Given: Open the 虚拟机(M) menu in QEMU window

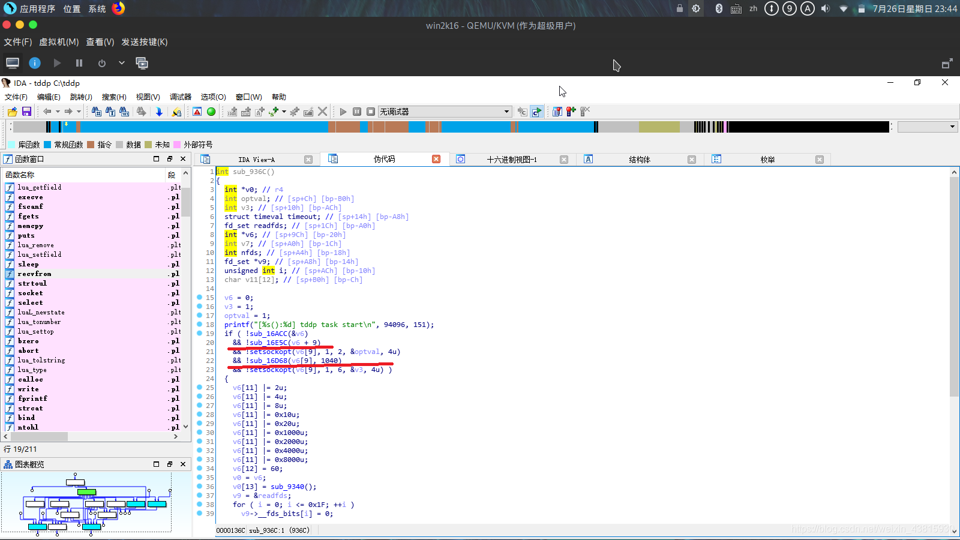Looking at the screenshot, I should tap(59, 42).
